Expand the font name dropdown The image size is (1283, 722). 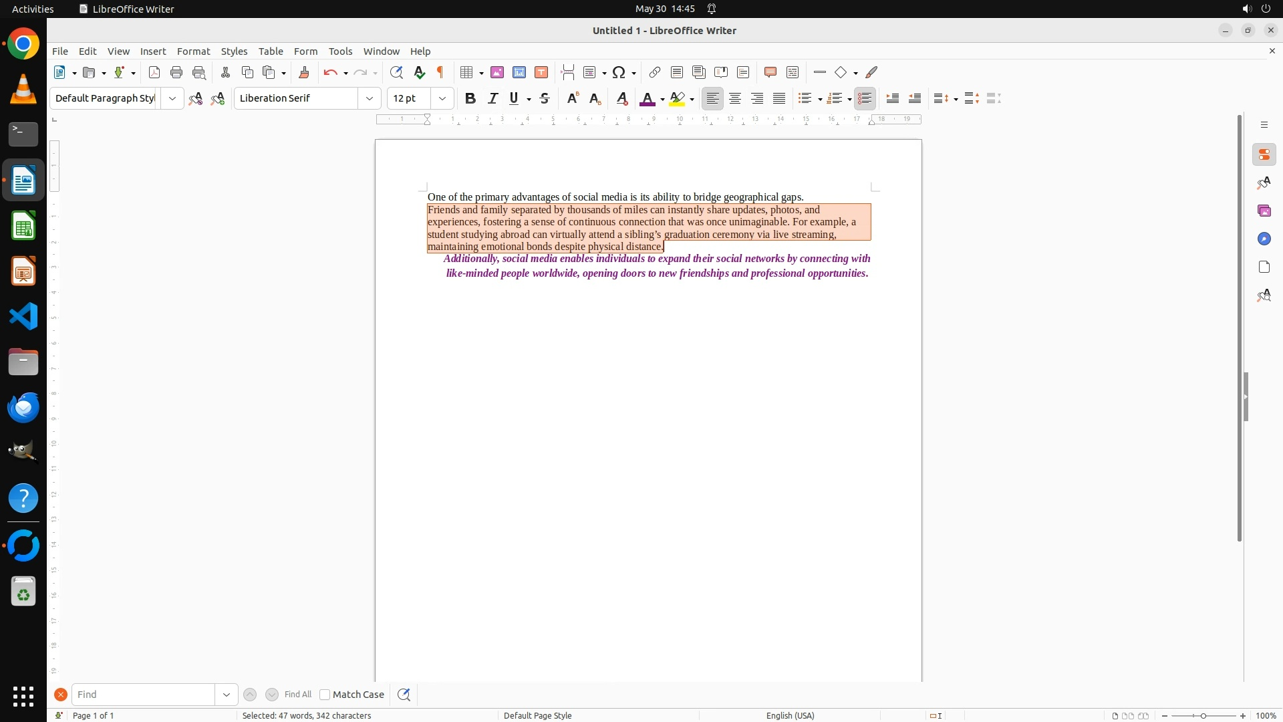point(370,98)
